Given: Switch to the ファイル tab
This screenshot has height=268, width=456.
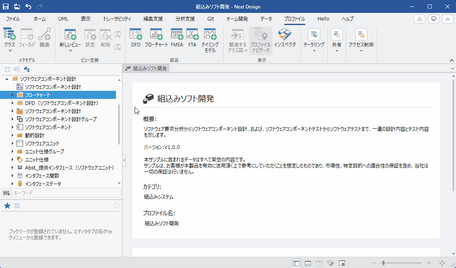Looking at the screenshot, I should (x=13, y=19).
